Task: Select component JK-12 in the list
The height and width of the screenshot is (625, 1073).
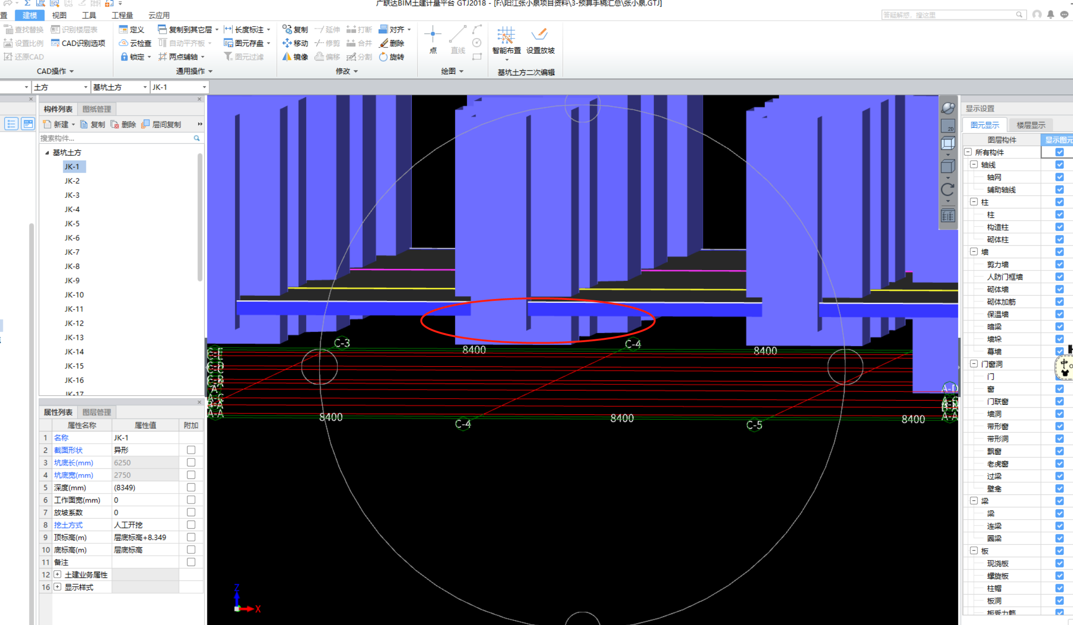Action: (x=74, y=323)
